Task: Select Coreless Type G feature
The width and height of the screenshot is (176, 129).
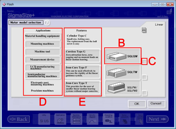Action: point(82,55)
